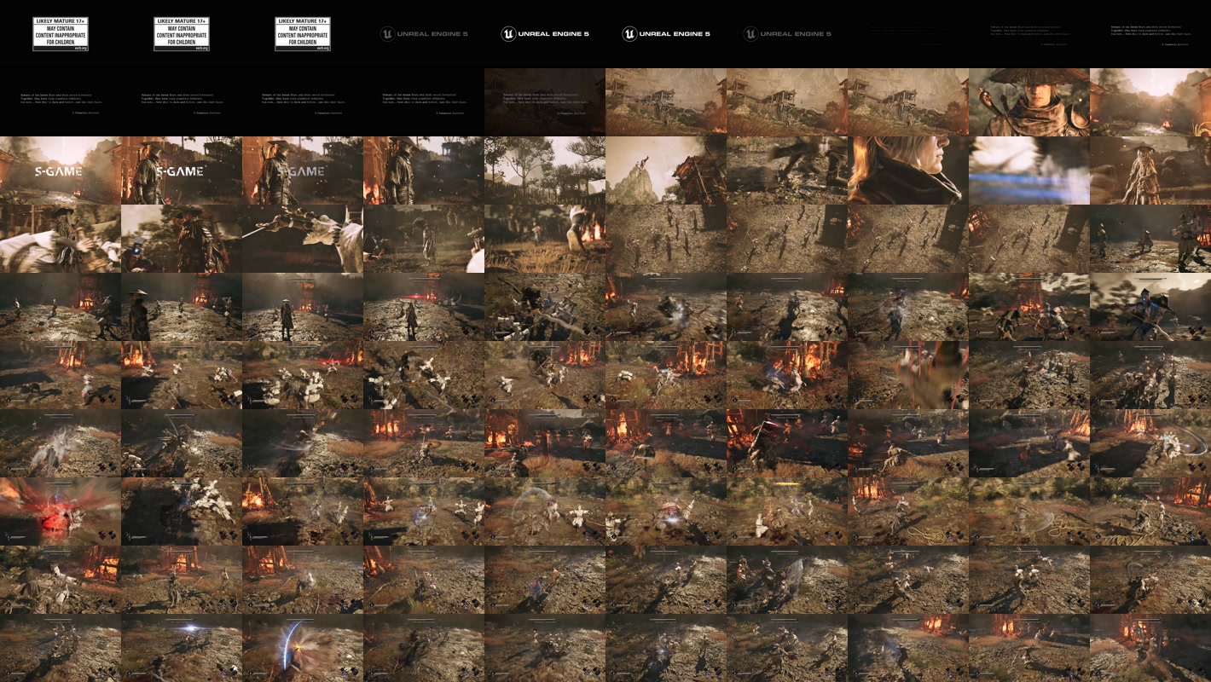Screen dimensions: 1211x682
Task: Select the frame with the red horizontal streak
Action: point(424,307)
